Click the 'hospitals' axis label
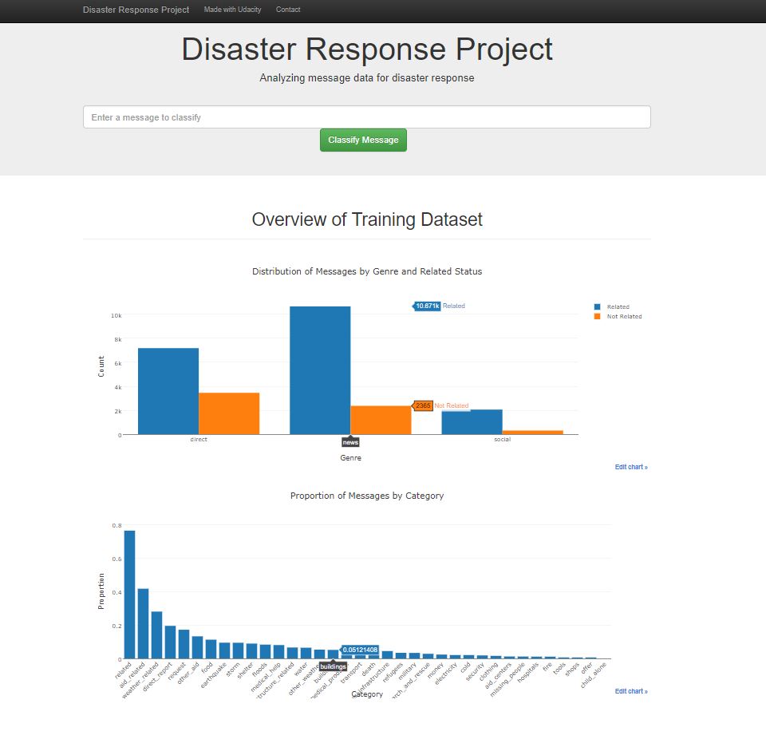The width and height of the screenshot is (766, 747). point(528,672)
